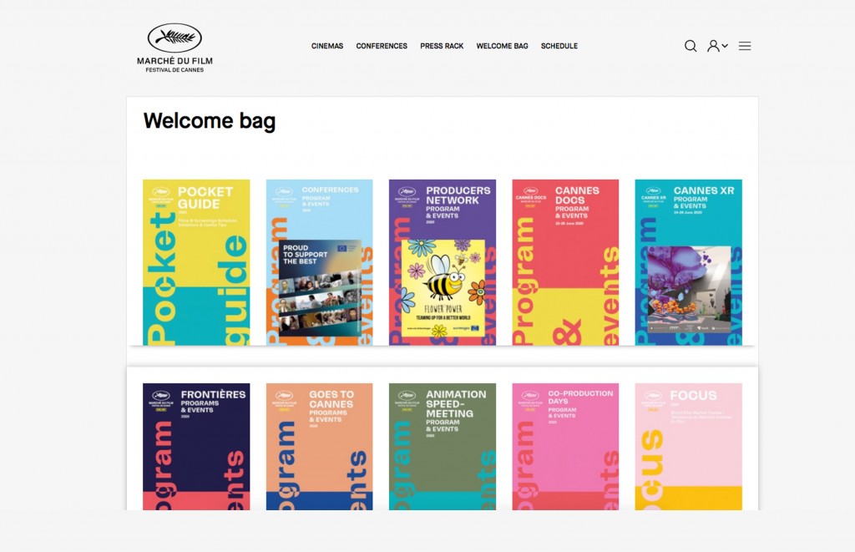
Task: Open the Frontières programs brochure
Action: 196,447
